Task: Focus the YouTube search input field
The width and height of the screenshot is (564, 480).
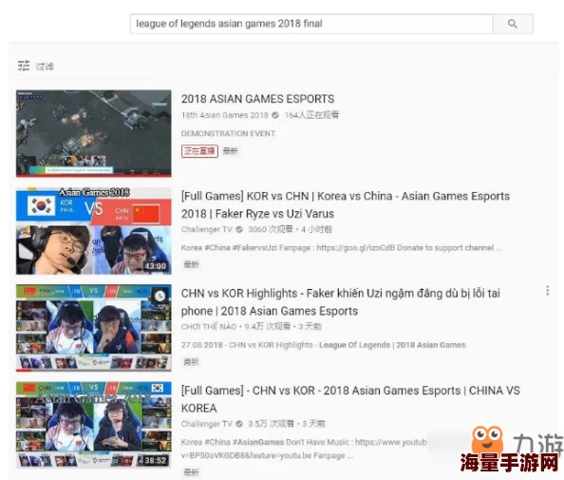Action: (311, 24)
